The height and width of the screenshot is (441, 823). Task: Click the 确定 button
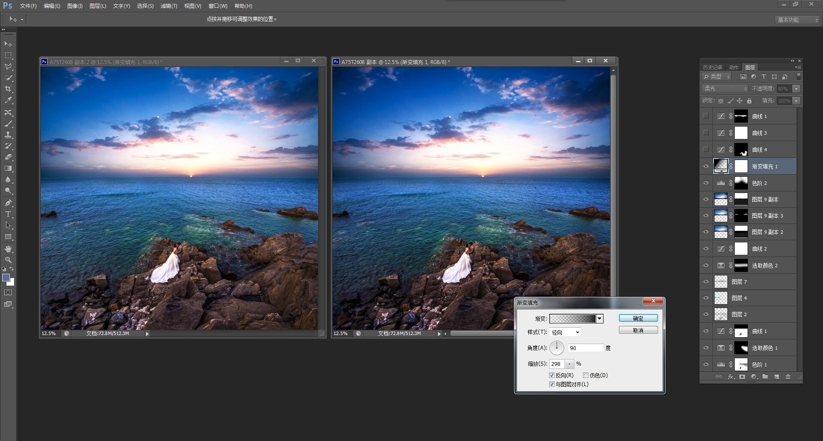[638, 318]
